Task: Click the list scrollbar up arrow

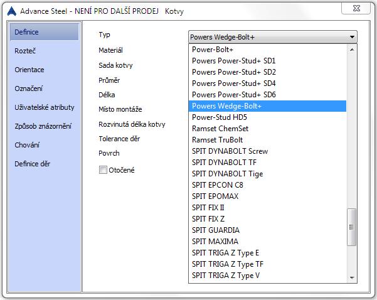Action: [352, 50]
